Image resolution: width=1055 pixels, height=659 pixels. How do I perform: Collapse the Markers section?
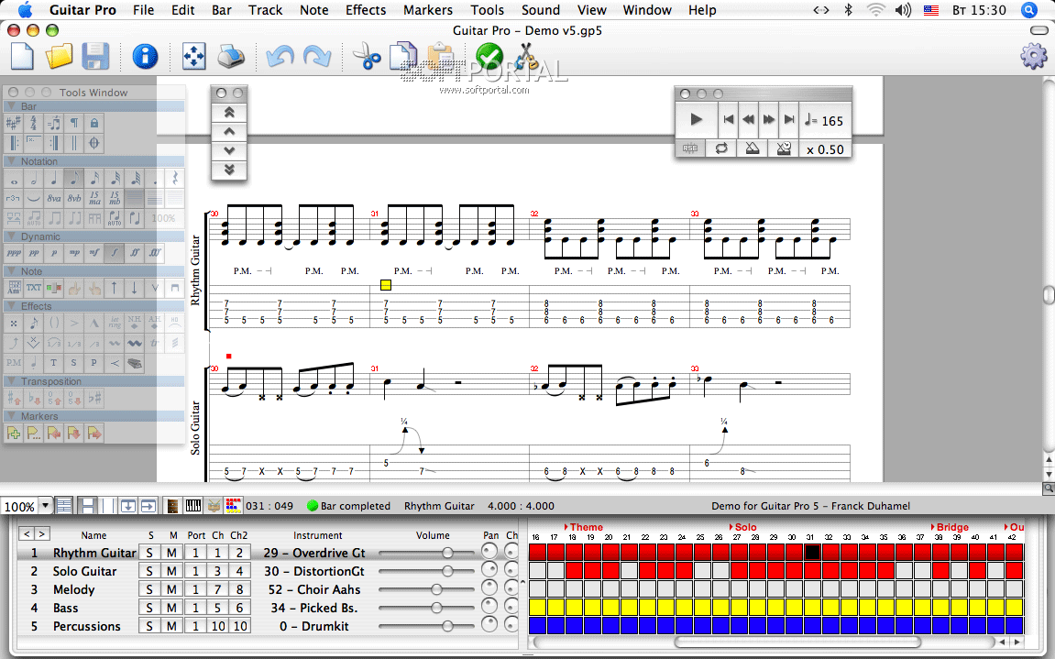(x=11, y=416)
